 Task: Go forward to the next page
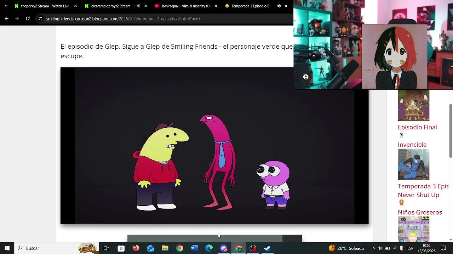[x=17, y=19]
